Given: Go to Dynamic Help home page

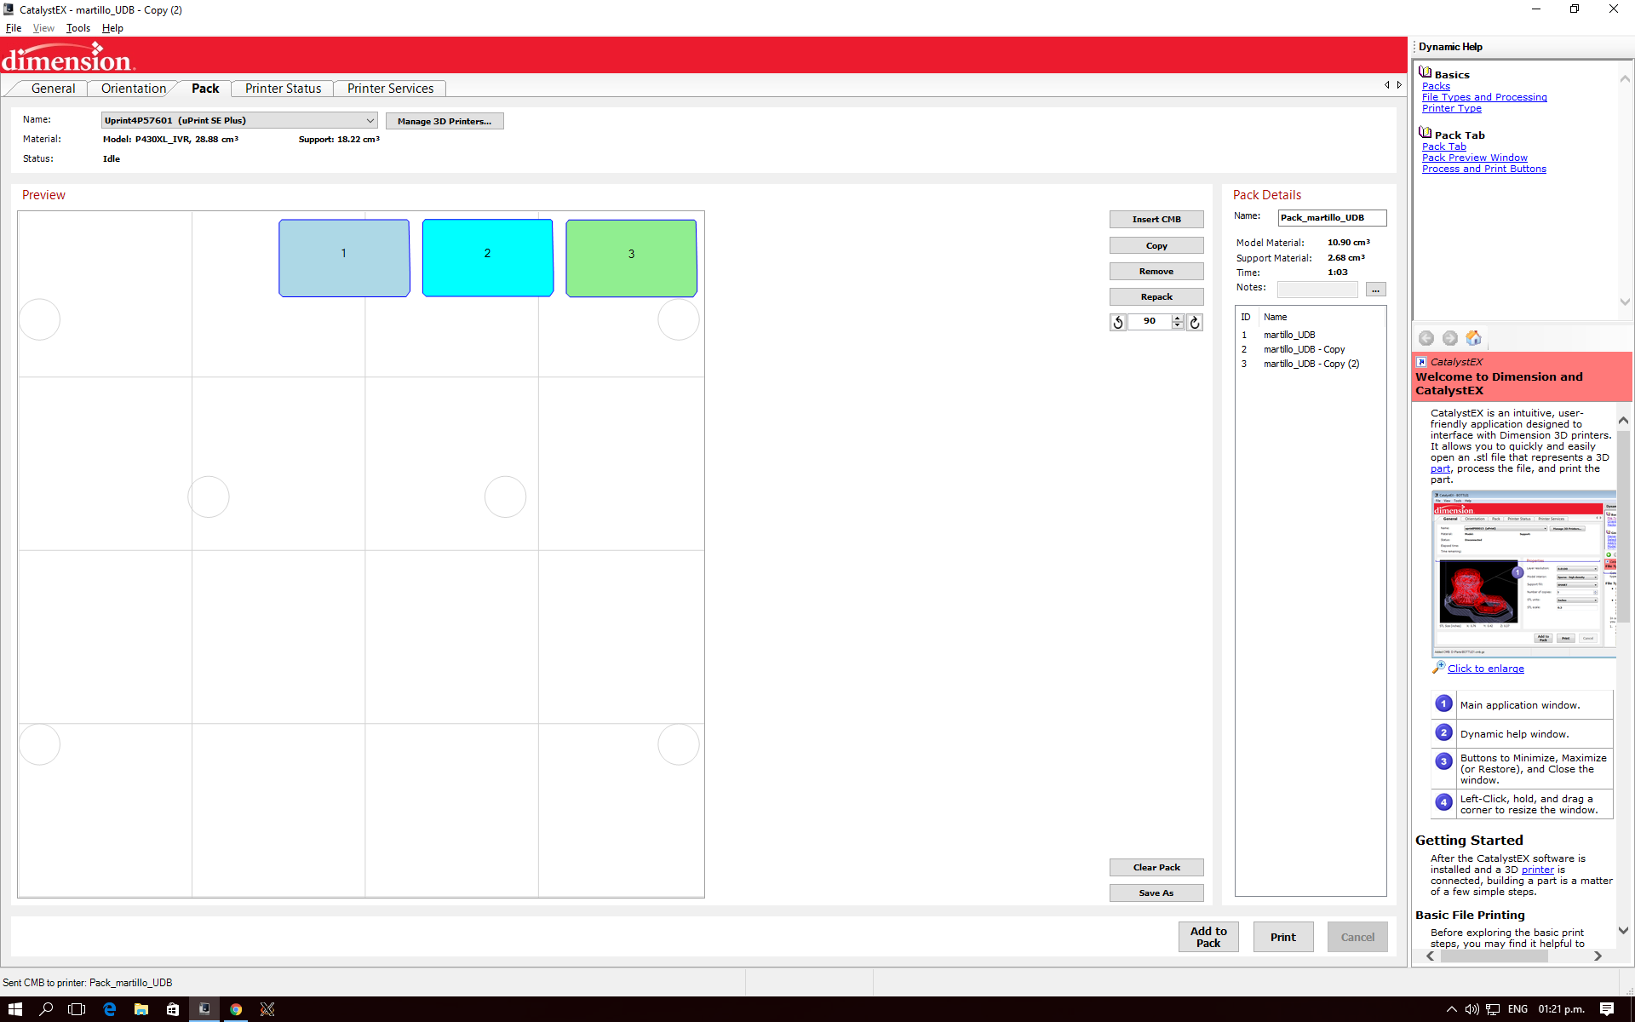Looking at the screenshot, I should (1473, 338).
